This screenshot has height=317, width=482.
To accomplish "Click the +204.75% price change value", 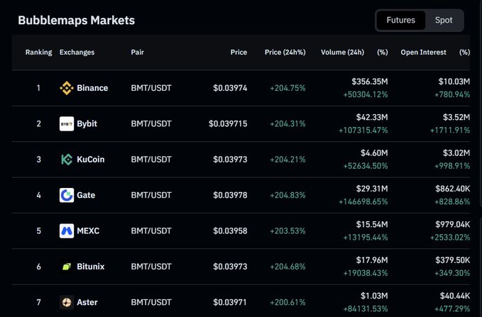I will pyautogui.click(x=287, y=88).
